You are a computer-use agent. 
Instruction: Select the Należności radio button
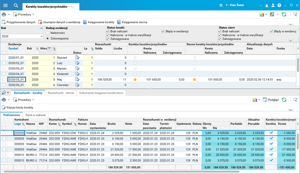(x=48, y=33)
